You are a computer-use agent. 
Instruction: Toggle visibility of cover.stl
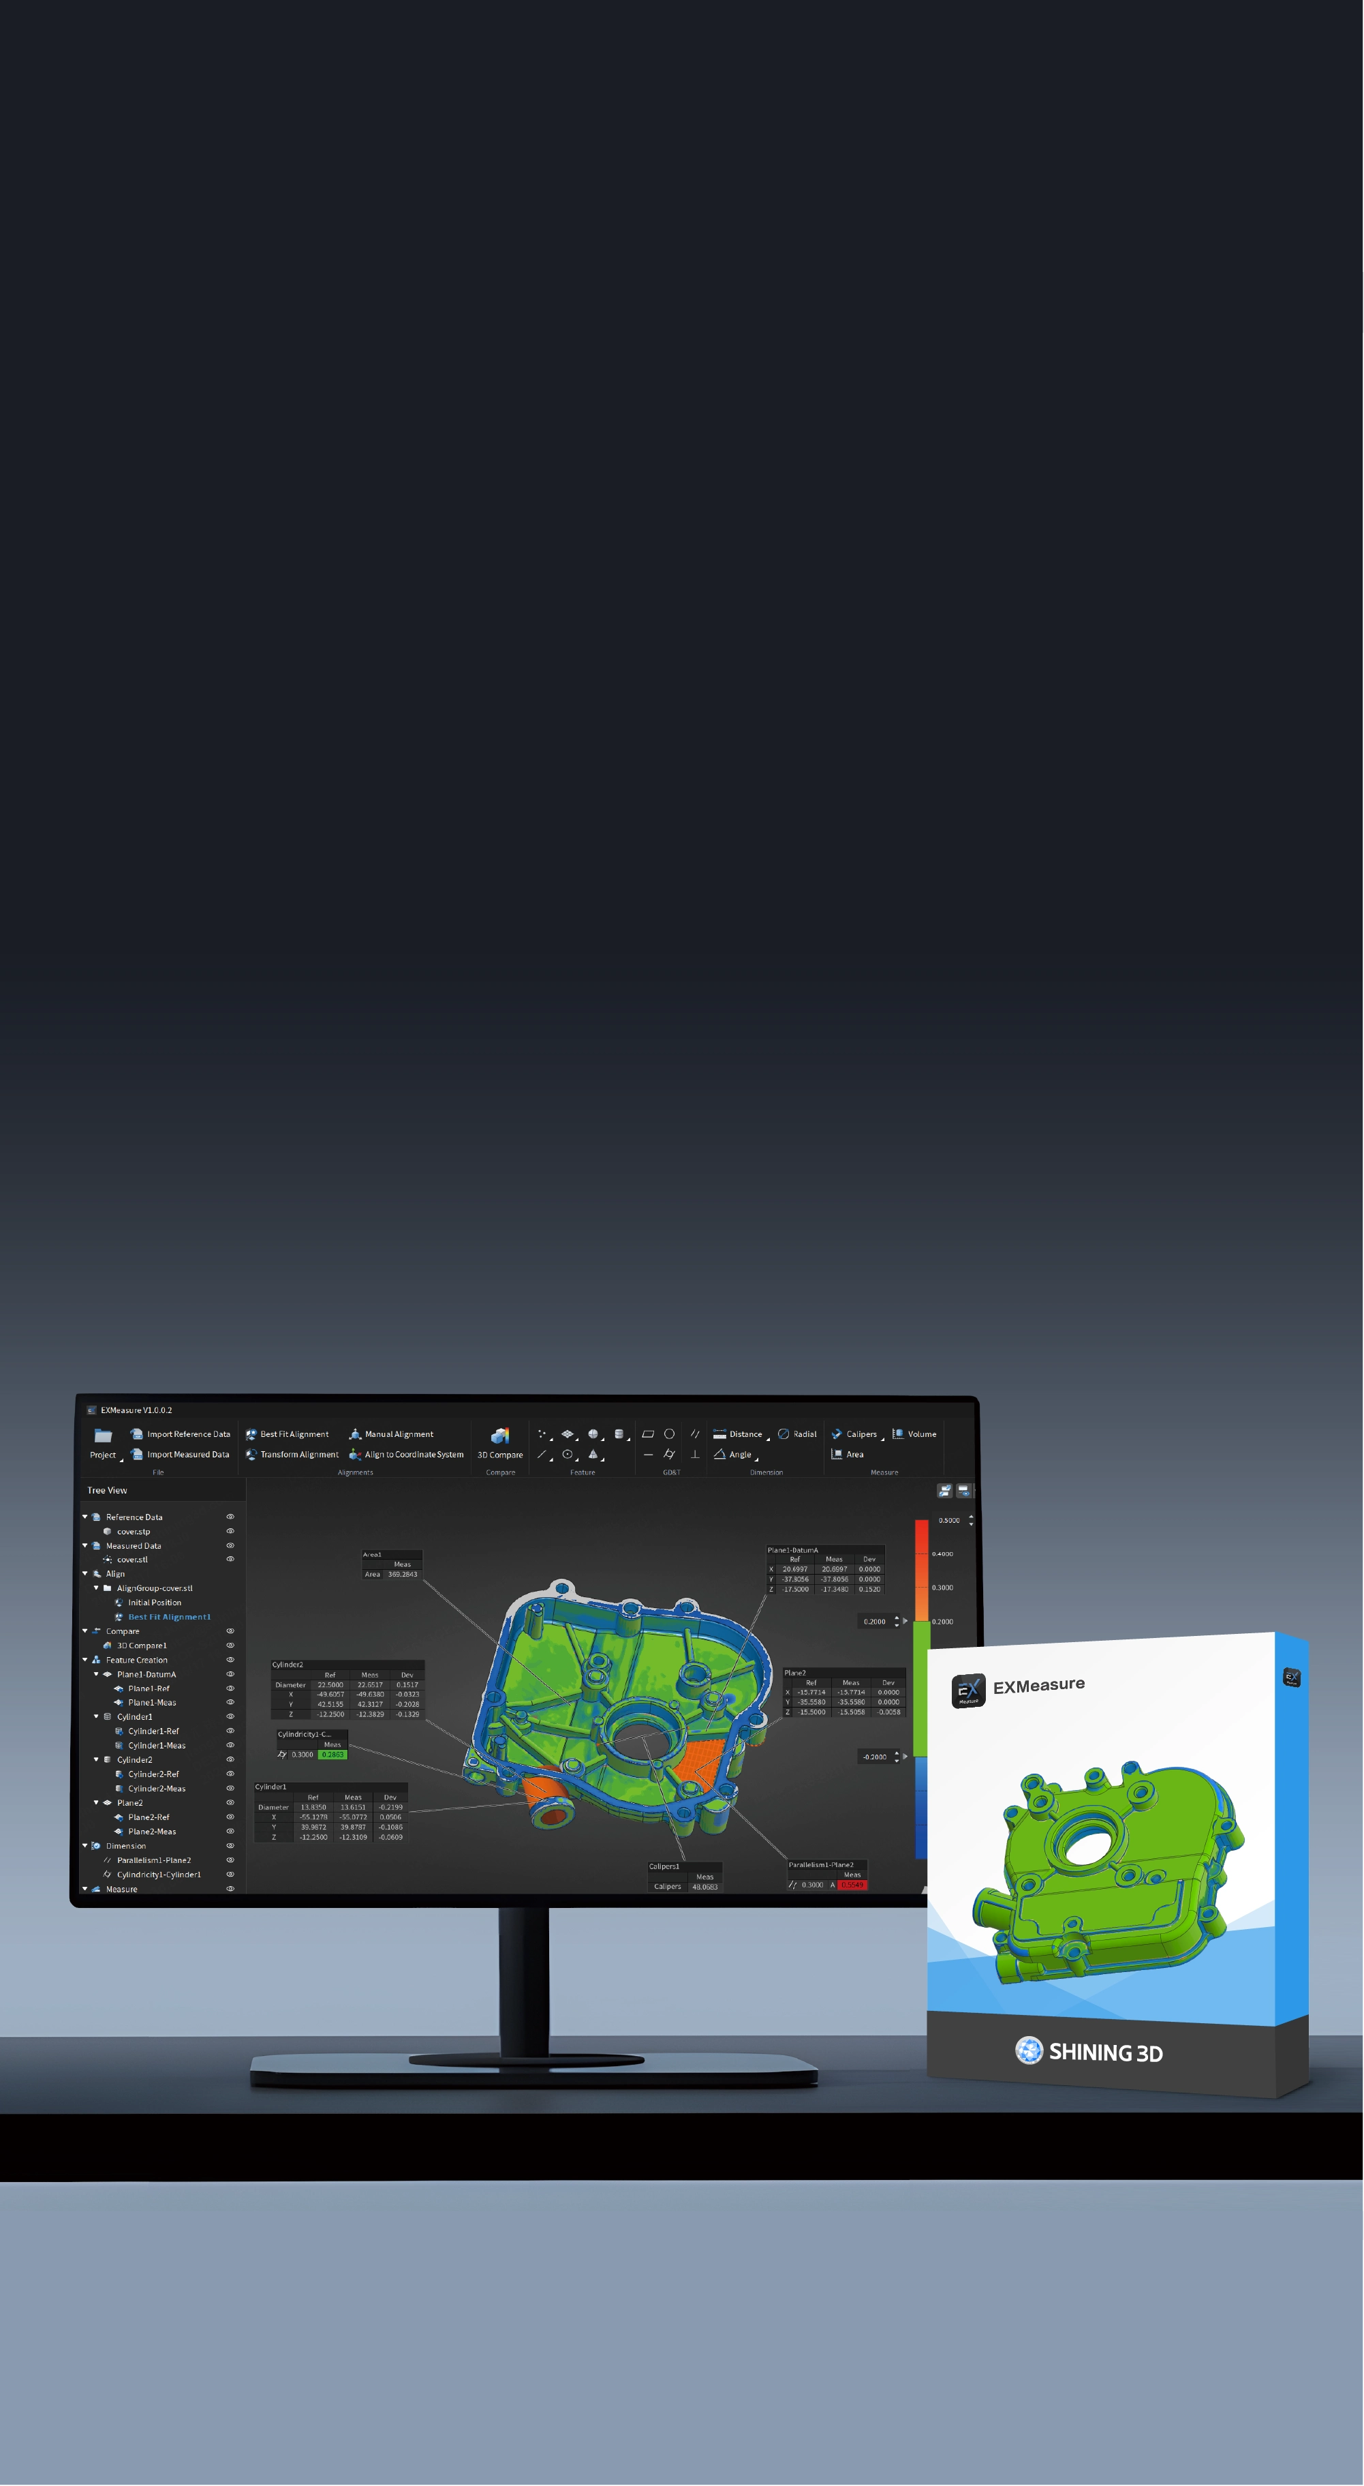coord(230,1560)
